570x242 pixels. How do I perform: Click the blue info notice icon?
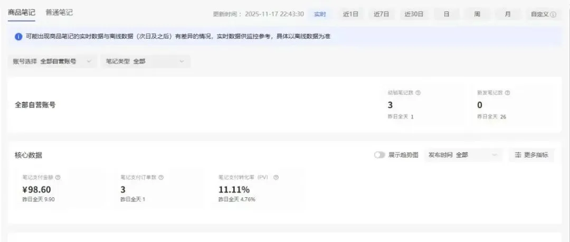pos(18,37)
